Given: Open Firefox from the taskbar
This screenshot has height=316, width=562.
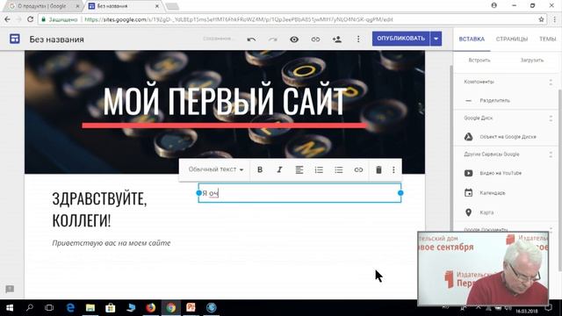Looking at the screenshot, I should pos(151,308).
